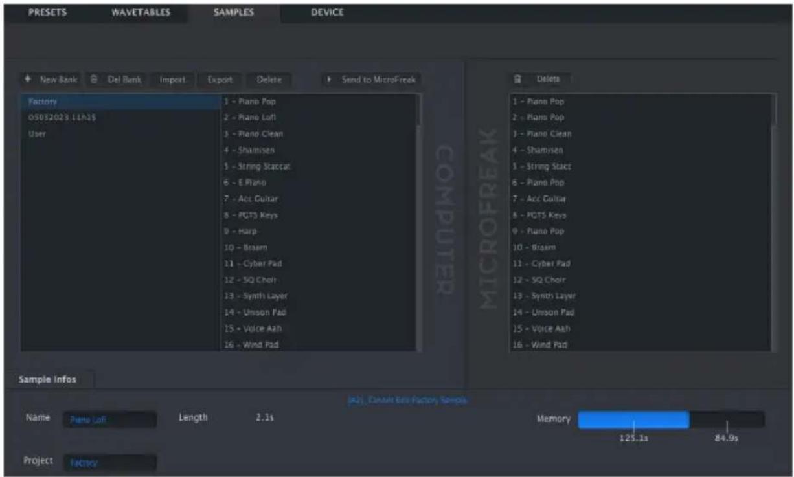
Task: Click the trash icon beside Del Bank
Action: click(x=94, y=80)
